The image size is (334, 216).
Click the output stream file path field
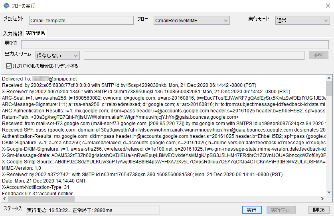(194, 55)
